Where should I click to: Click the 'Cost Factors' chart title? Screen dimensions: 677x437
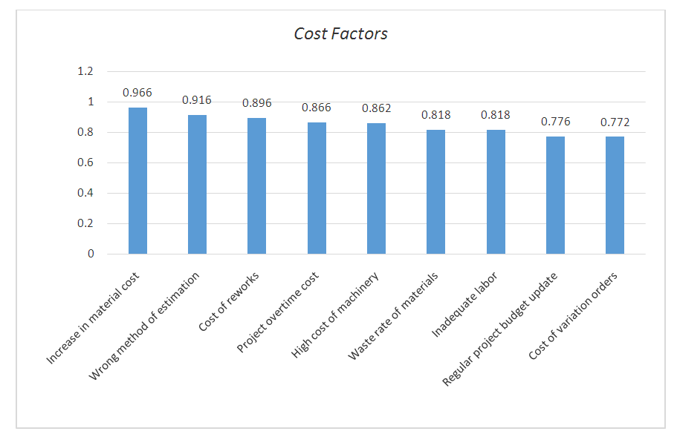[340, 33]
